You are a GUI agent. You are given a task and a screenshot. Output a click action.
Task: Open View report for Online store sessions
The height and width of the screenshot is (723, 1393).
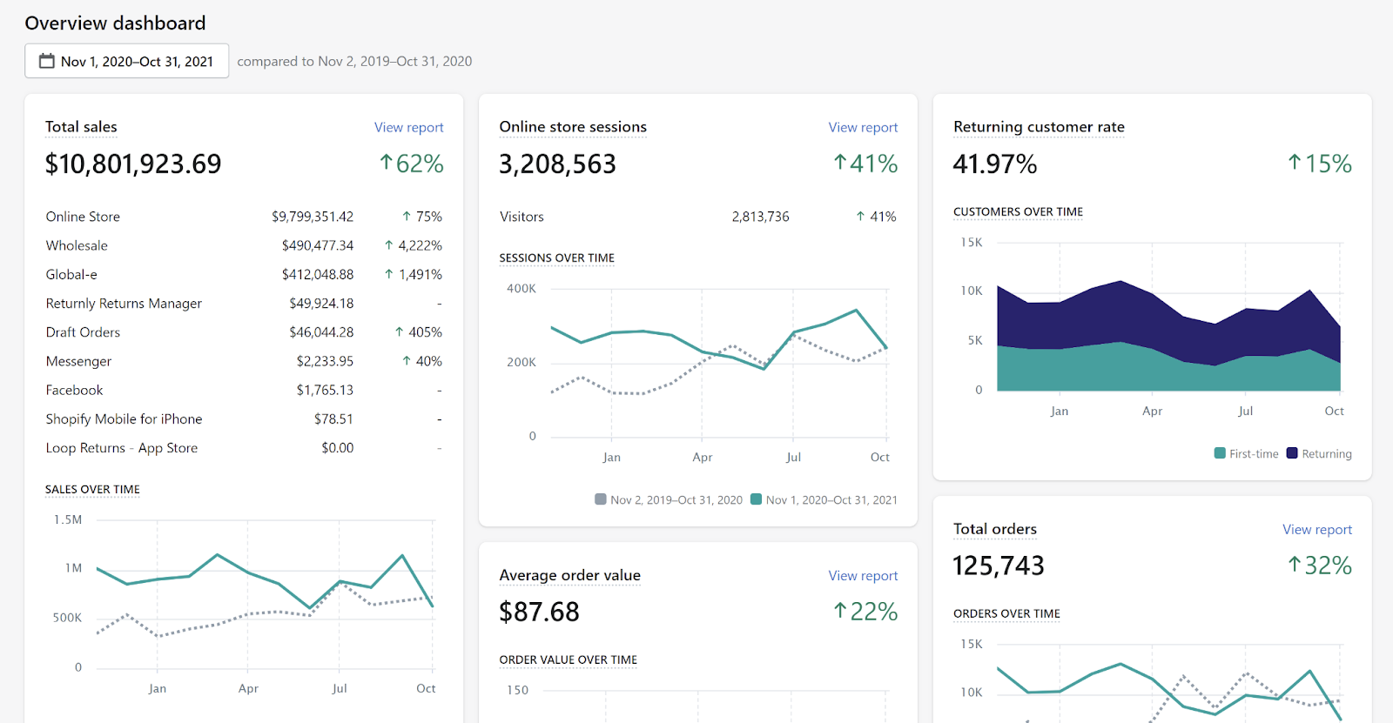(x=863, y=127)
